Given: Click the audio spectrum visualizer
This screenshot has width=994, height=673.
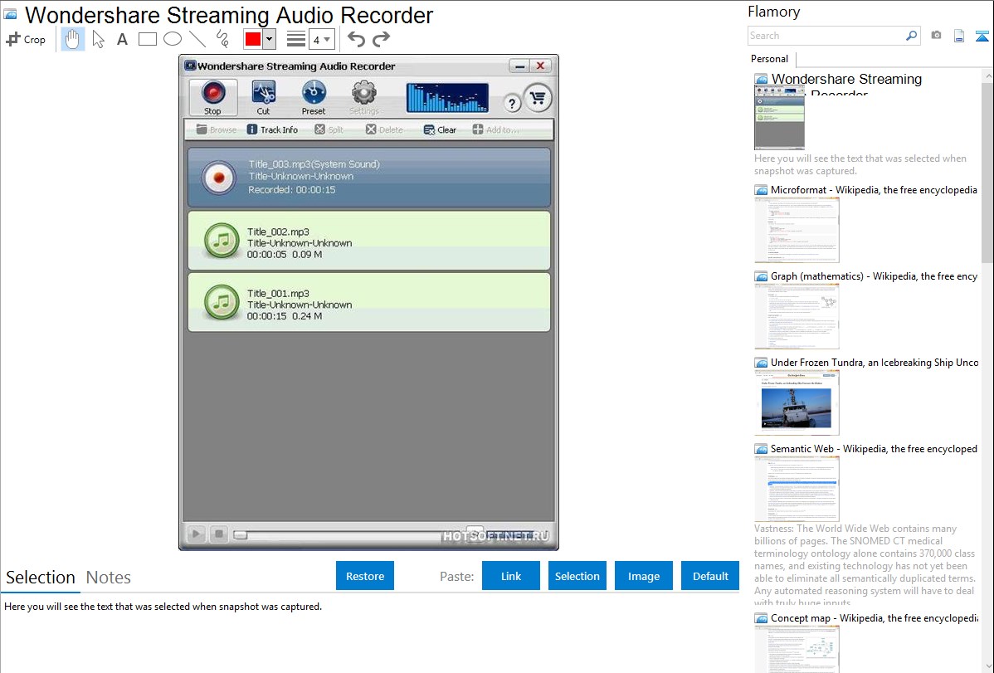Looking at the screenshot, I should 447,98.
